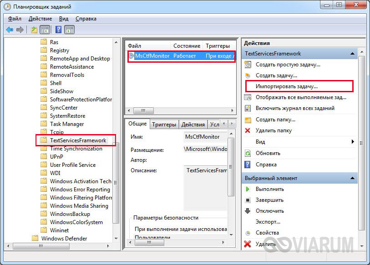370x265 pixels.
Task: Click the red X Удалить task icon
Action: (248, 244)
